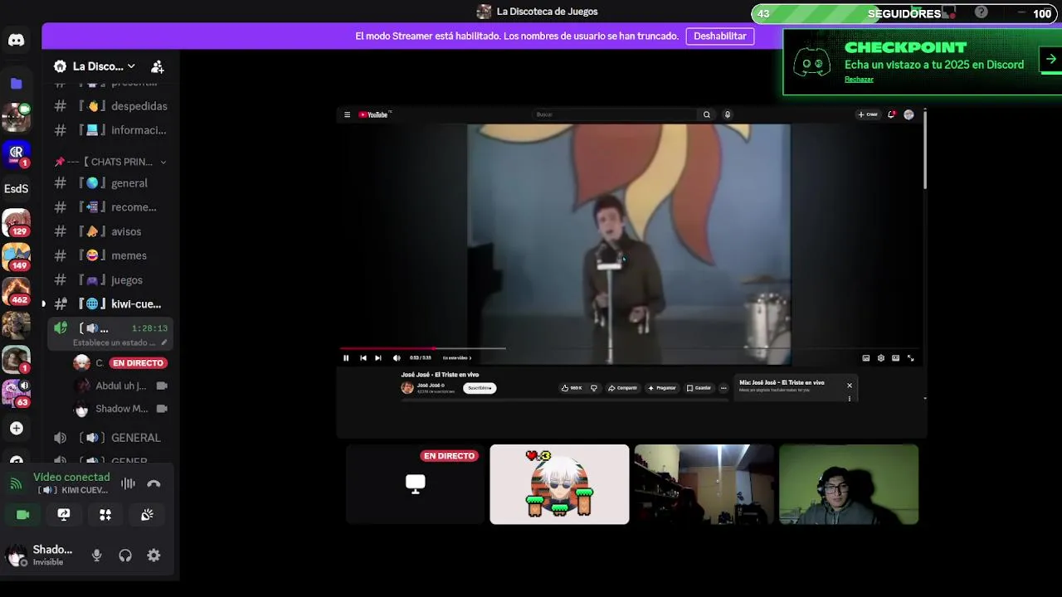This screenshot has height=597, width=1062.
Task: Click the YouTube Suscribirme button
Action: click(x=480, y=388)
